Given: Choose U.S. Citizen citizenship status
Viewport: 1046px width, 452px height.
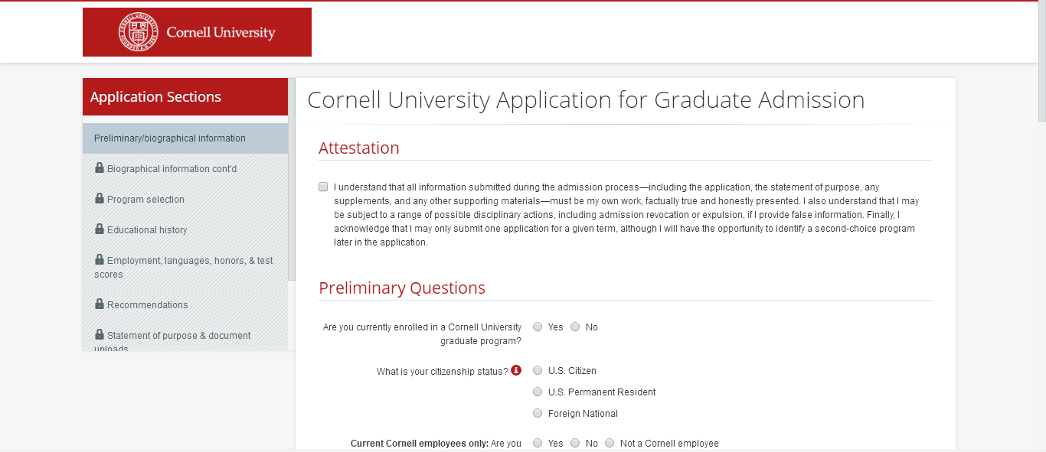Looking at the screenshot, I should (x=538, y=371).
